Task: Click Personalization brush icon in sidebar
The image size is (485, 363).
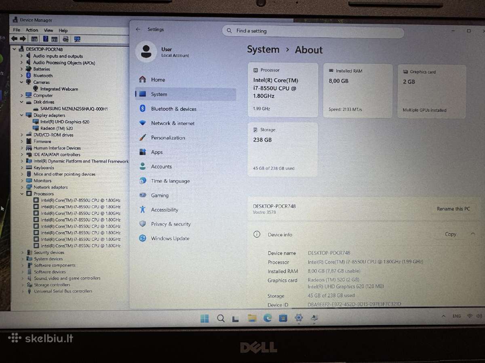Action: point(142,138)
